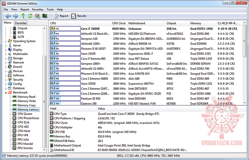Image resolution: width=249 pixels, height=160 pixels.
Task: Select the ACPI tree icon
Action: coord(15,37)
